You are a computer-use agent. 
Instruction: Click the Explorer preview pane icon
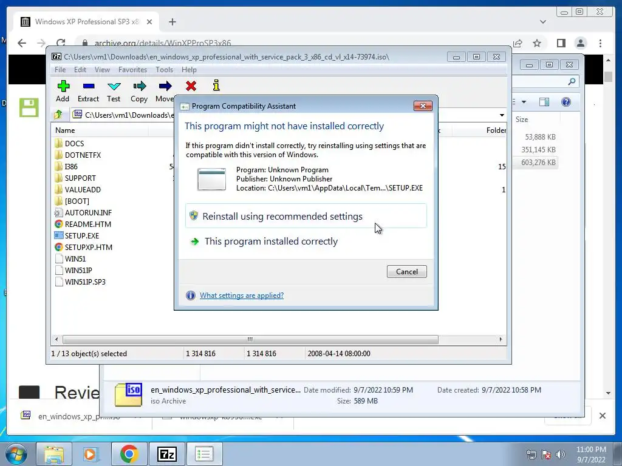[544, 102]
